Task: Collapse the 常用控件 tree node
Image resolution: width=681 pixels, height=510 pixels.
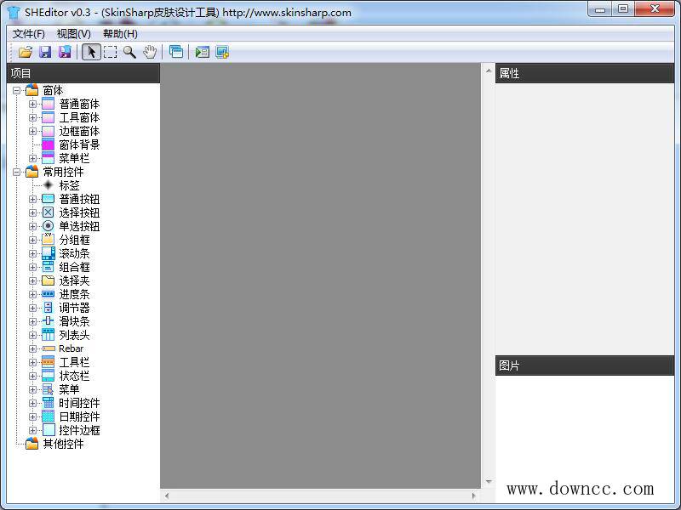Action: (x=18, y=172)
